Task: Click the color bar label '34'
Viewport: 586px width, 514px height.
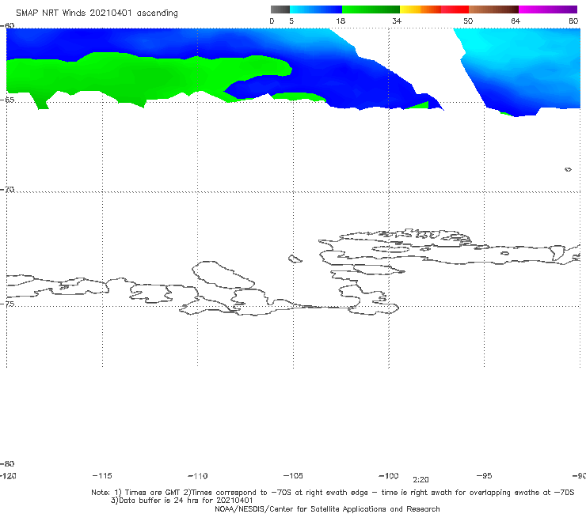Action: click(397, 21)
